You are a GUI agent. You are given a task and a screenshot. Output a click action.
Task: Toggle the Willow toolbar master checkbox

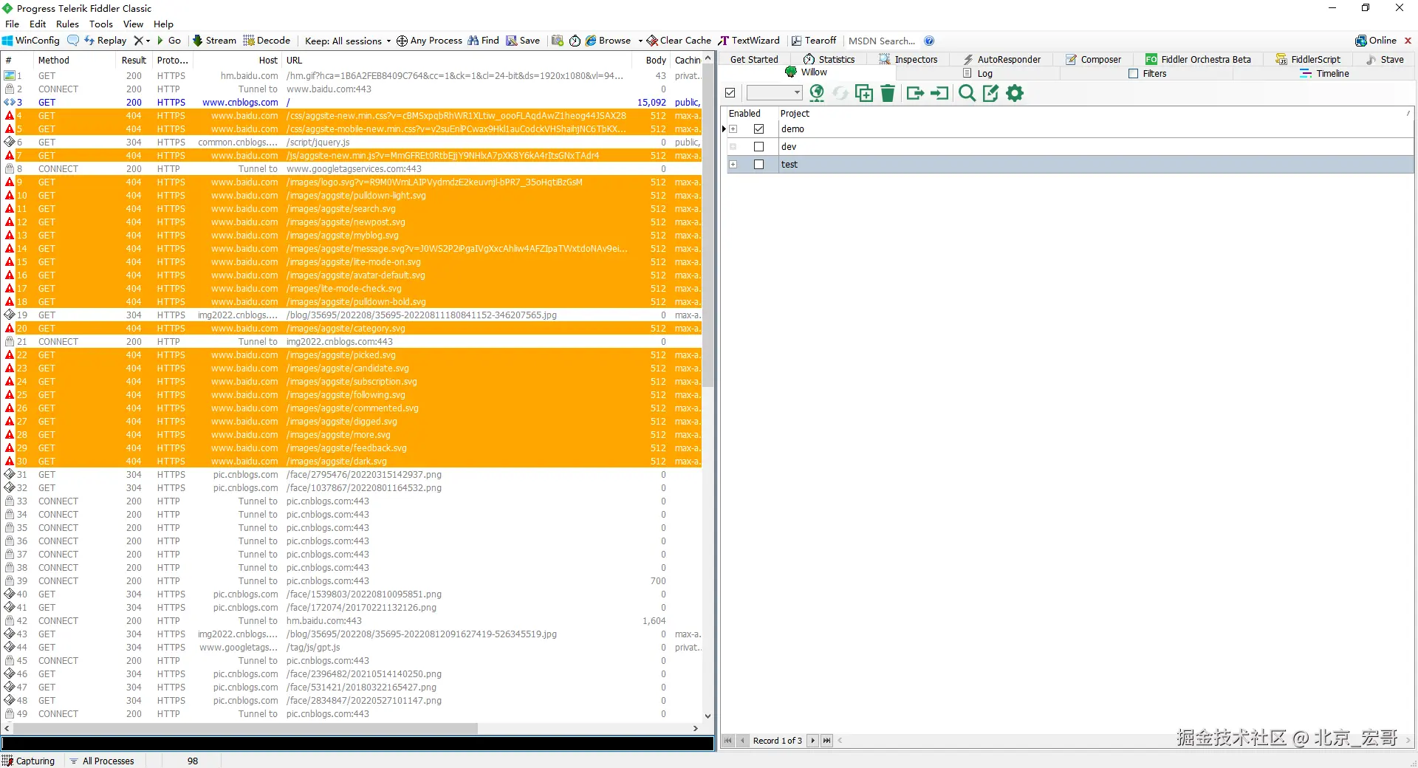pyautogui.click(x=730, y=93)
